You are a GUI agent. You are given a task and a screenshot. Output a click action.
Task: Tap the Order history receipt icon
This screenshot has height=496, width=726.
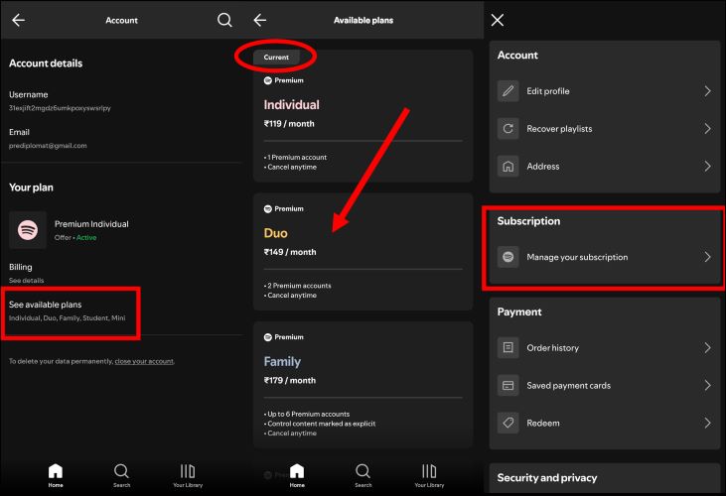(508, 347)
